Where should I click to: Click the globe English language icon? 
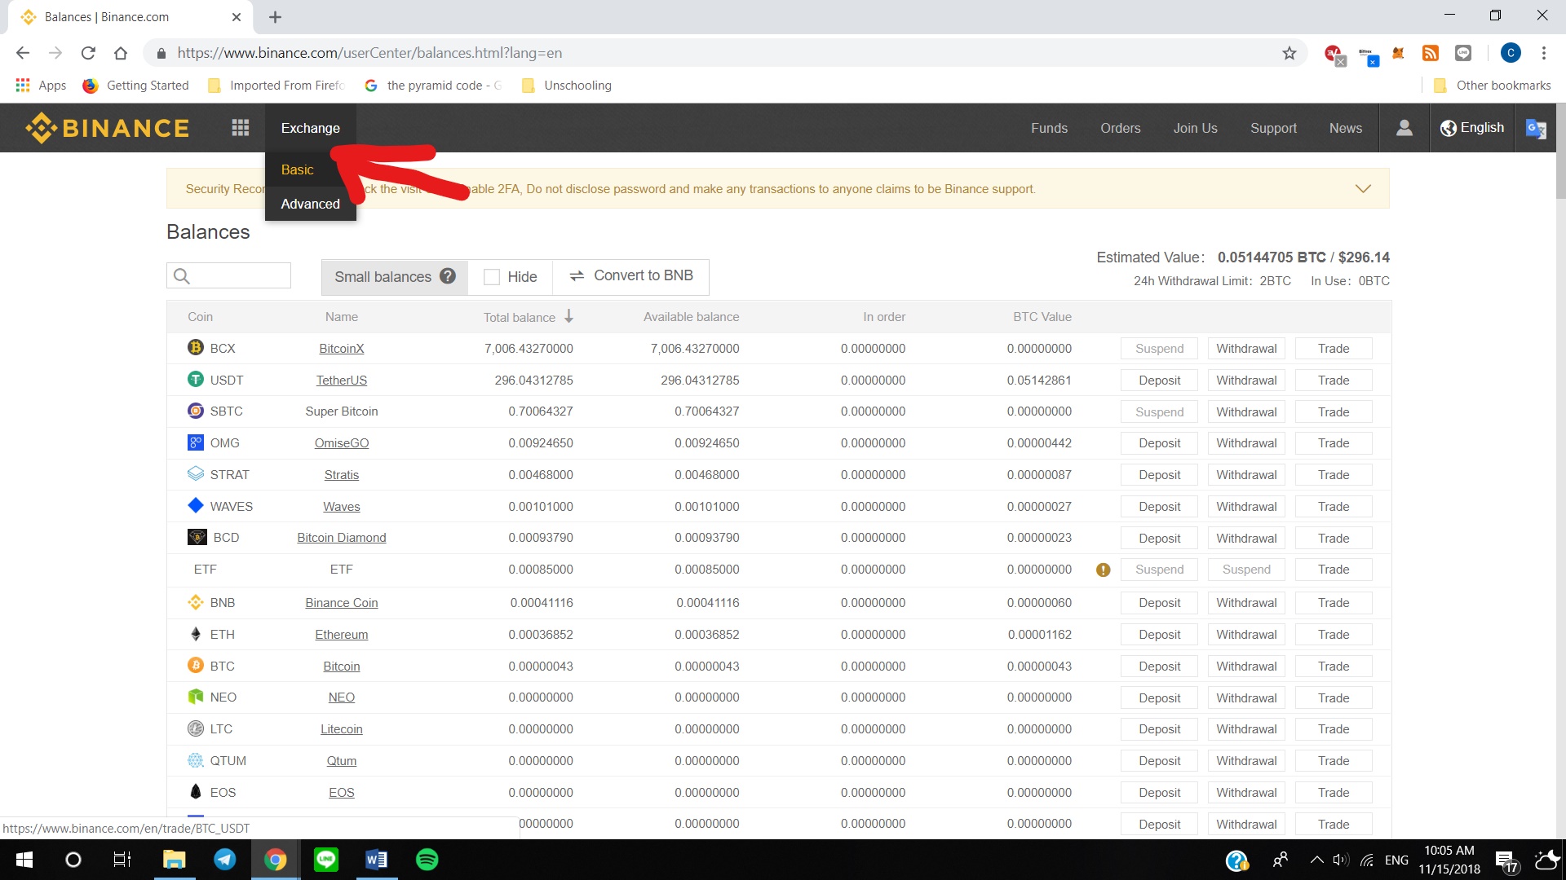(1449, 128)
